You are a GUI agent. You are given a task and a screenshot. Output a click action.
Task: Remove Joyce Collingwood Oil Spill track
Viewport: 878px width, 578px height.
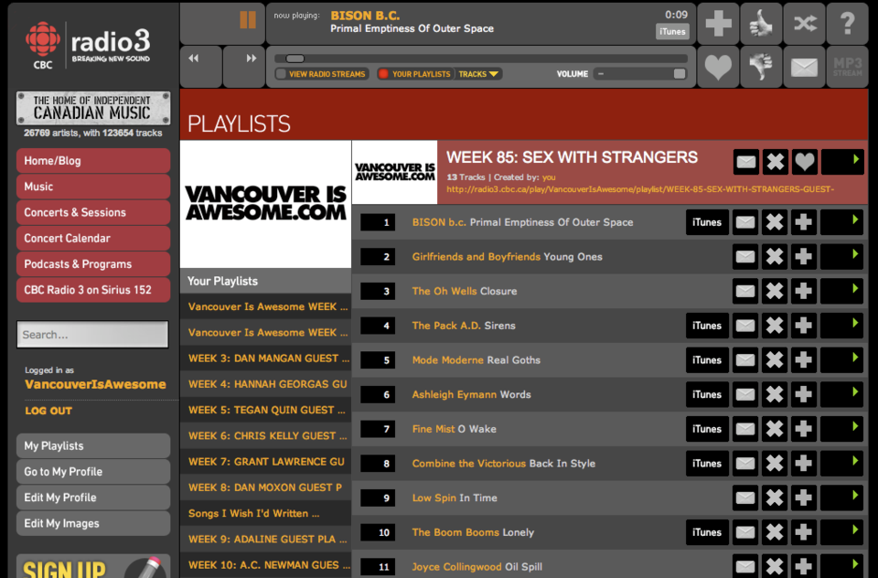point(775,566)
